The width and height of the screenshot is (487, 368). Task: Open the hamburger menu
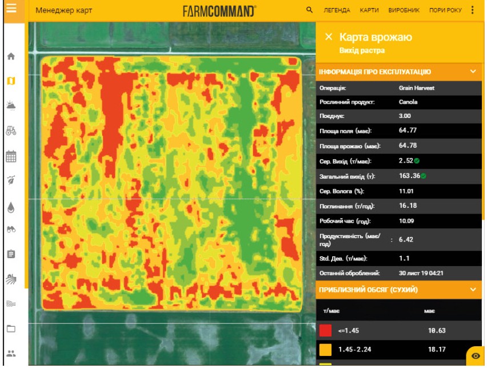pyautogui.click(x=12, y=10)
